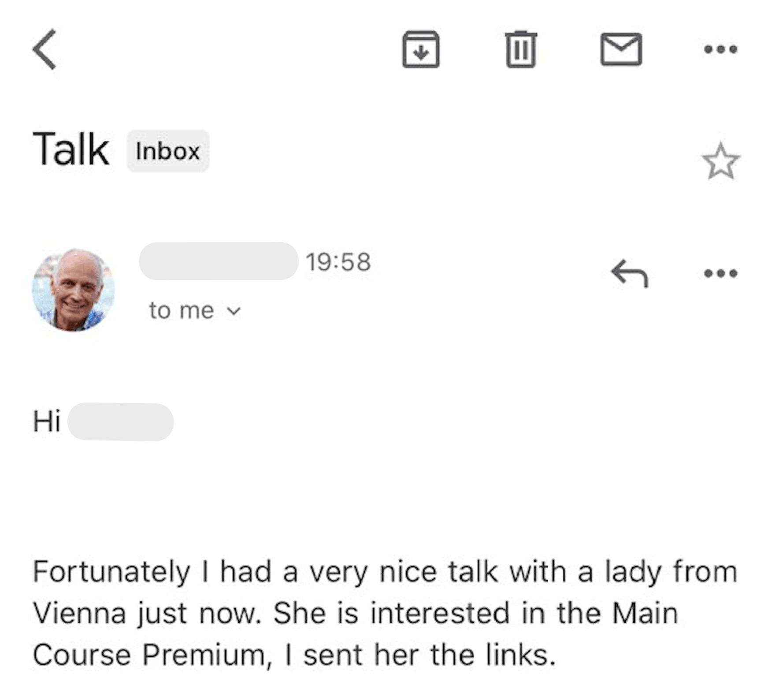779x693 pixels.
Task: Reply to the message with arrow icon
Action: pyautogui.click(x=630, y=273)
